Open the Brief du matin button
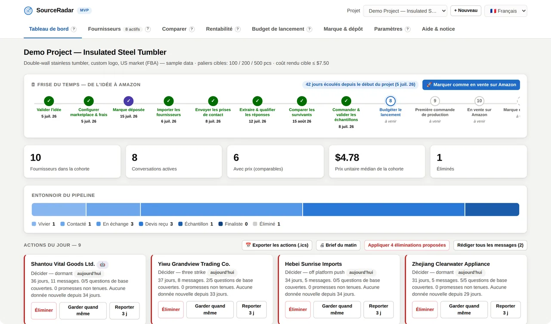This screenshot has height=324, width=551. coord(339,245)
